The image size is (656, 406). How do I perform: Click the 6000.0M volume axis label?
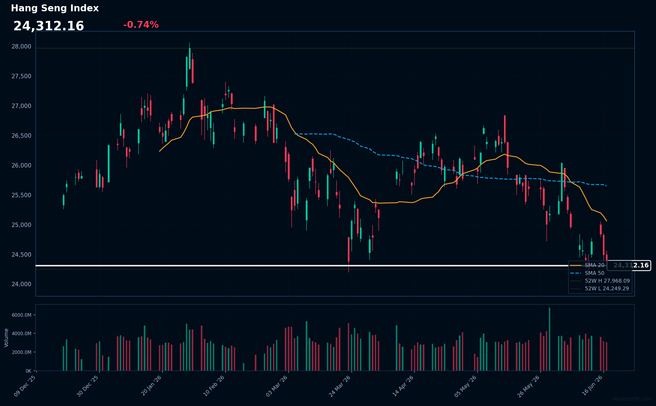tap(21, 315)
